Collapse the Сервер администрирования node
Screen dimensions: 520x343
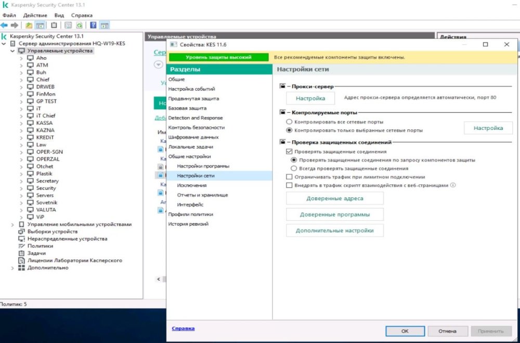point(4,44)
